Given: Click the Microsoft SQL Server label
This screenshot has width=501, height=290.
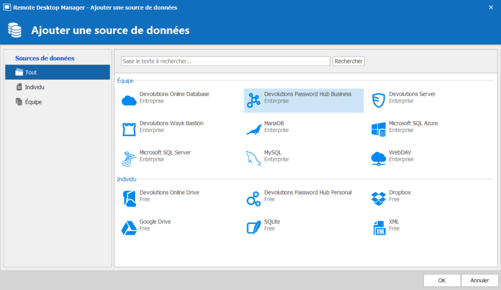Looking at the screenshot, I should tap(165, 152).
